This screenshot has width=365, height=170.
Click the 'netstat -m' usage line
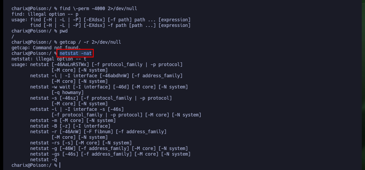point(73,120)
